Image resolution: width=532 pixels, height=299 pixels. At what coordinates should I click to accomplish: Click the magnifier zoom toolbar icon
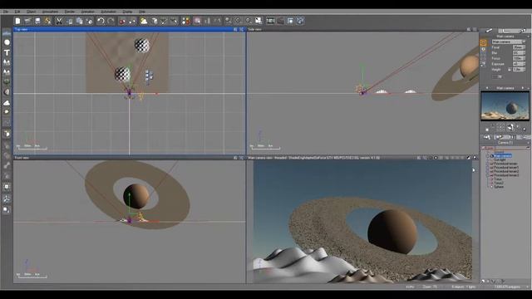click(249, 21)
